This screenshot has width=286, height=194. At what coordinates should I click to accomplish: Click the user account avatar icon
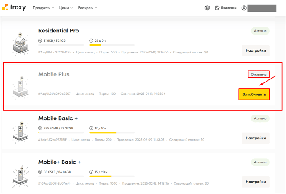point(244,8)
